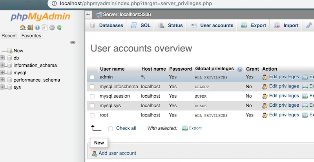This screenshot has height=162, width=314.
Task: Reload navigation panel green arrow icon
Action: [59, 27]
